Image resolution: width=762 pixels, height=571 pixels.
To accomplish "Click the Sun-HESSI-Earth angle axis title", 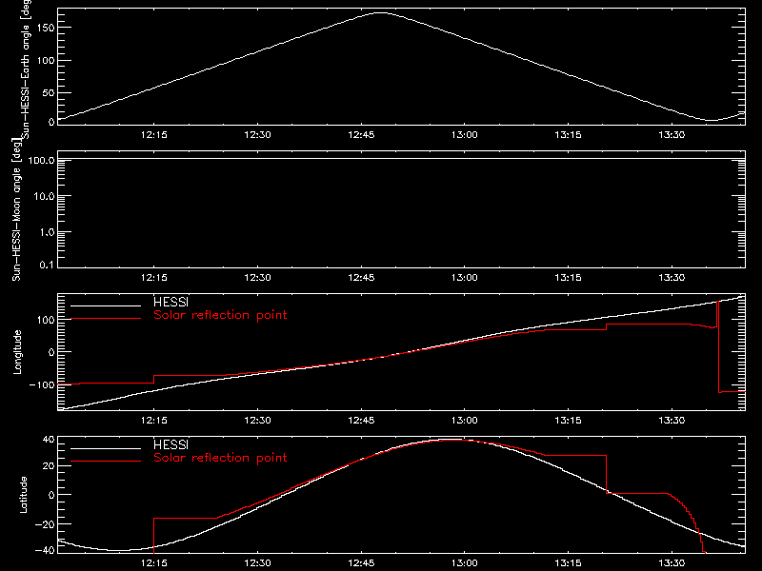I will pyautogui.click(x=27, y=69).
